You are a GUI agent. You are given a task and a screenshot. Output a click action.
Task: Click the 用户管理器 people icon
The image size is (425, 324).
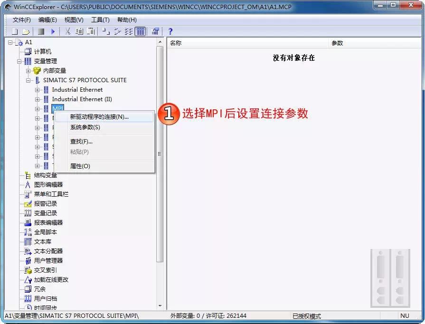pos(28,260)
